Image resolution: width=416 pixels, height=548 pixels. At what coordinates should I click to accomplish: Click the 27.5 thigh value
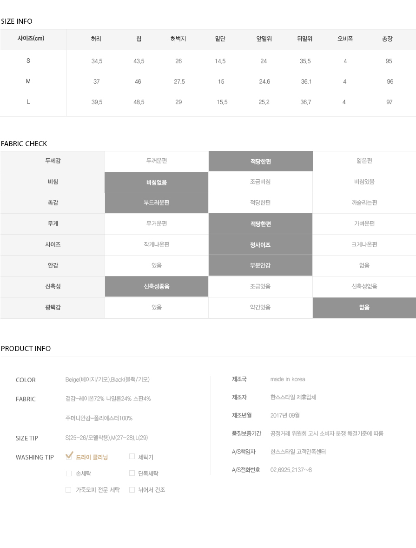click(179, 81)
